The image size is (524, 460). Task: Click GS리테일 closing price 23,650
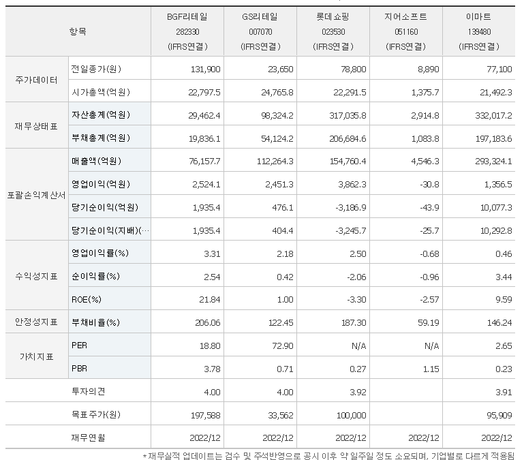(280, 70)
